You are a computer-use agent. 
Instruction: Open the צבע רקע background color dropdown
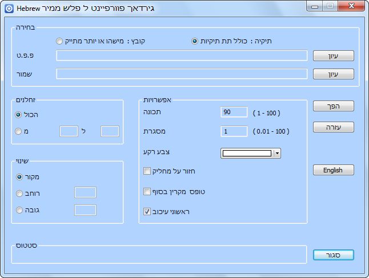coord(277,154)
